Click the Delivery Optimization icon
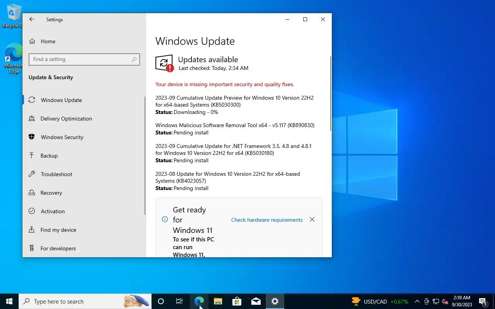This screenshot has width=495, height=309. click(32, 119)
